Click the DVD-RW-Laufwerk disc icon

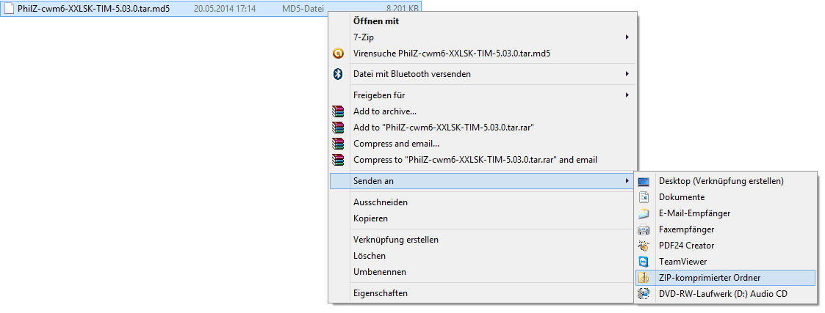tap(644, 294)
